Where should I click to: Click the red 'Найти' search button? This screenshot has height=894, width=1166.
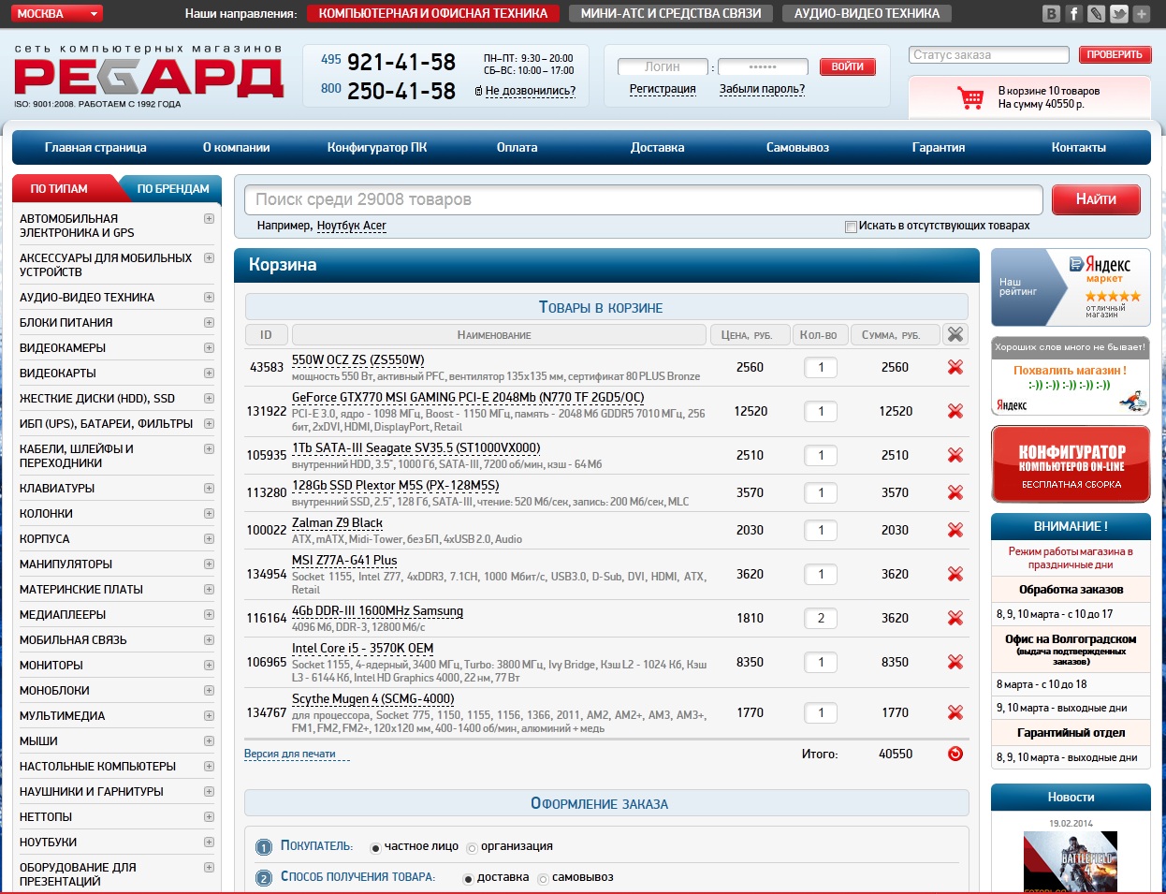tap(1096, 199)
